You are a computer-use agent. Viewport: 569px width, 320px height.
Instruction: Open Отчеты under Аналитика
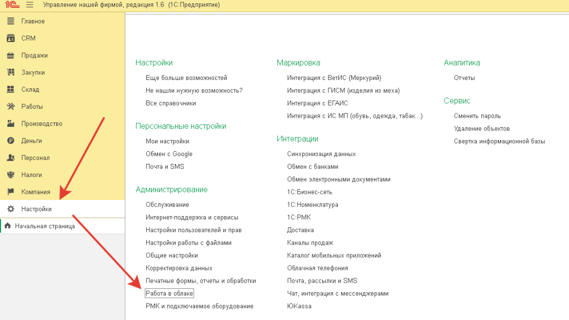tap(464, 78)
